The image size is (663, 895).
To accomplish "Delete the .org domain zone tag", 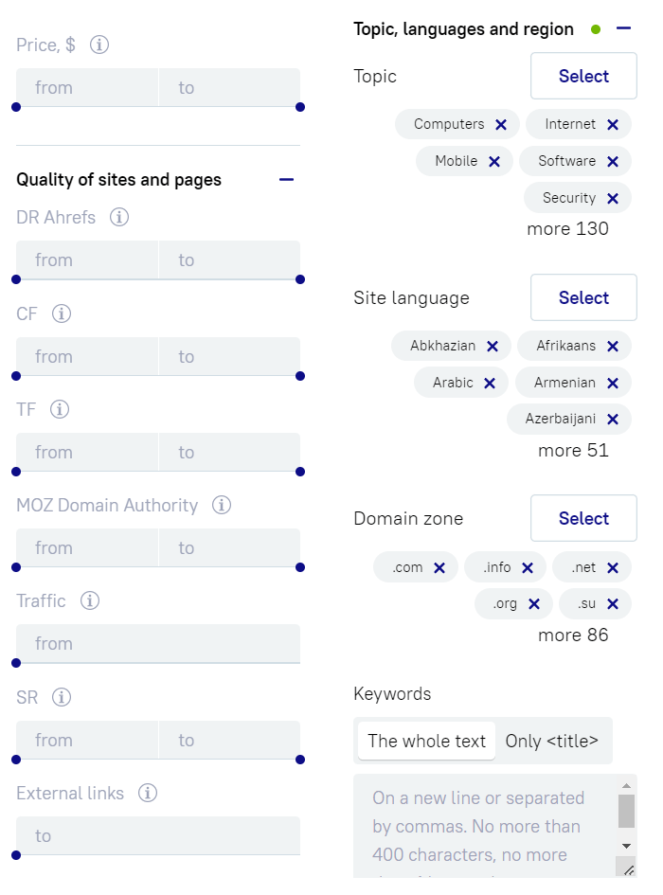I will point(534,603).
